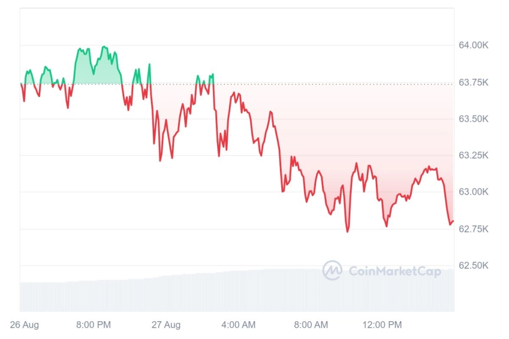Screen dimensions: 509x339
Task: Click the 62.50K price axis label
Action: pos(473,266)
